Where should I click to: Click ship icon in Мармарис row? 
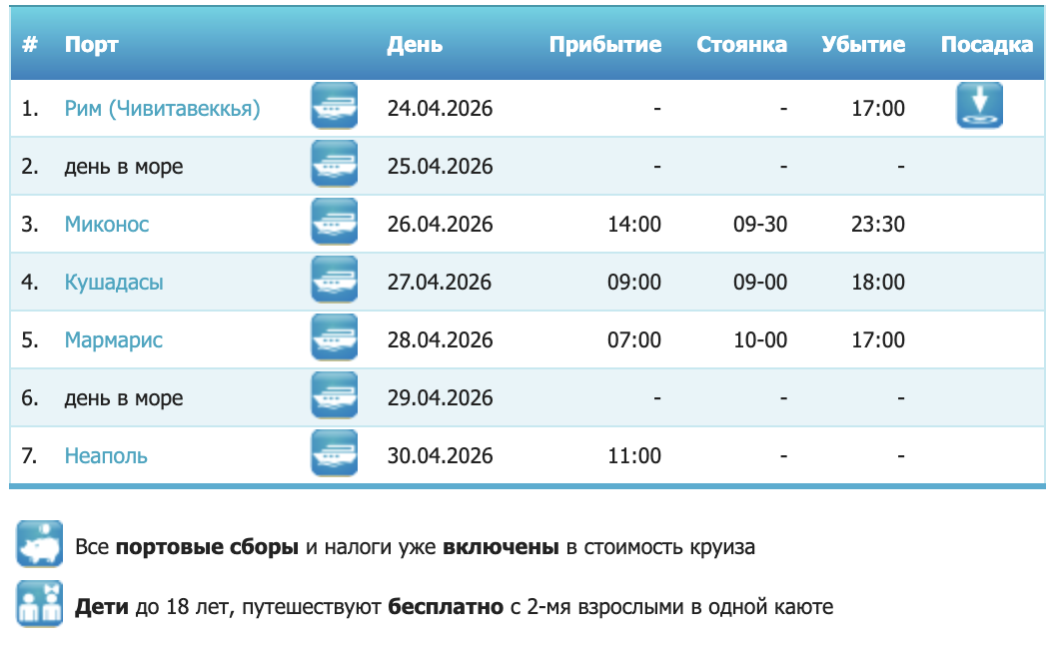point(334,338)
